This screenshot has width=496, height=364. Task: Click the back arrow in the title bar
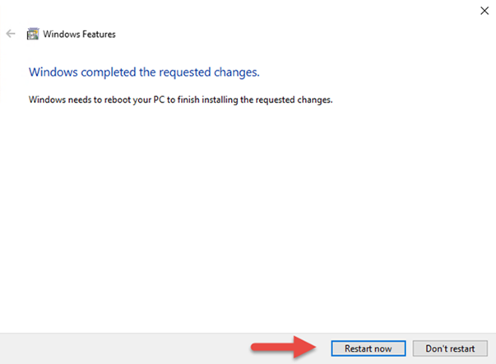10,34
